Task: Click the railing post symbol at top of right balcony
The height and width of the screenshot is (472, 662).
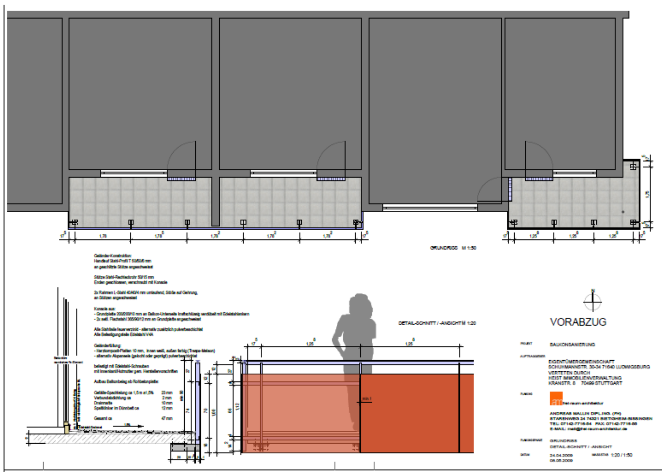Action: point(633,167)
